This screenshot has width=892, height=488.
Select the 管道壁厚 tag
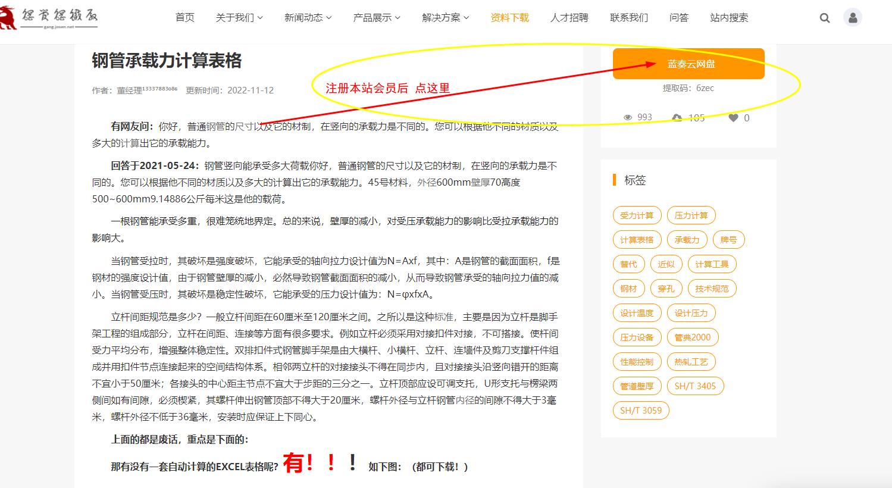(637, 386)
